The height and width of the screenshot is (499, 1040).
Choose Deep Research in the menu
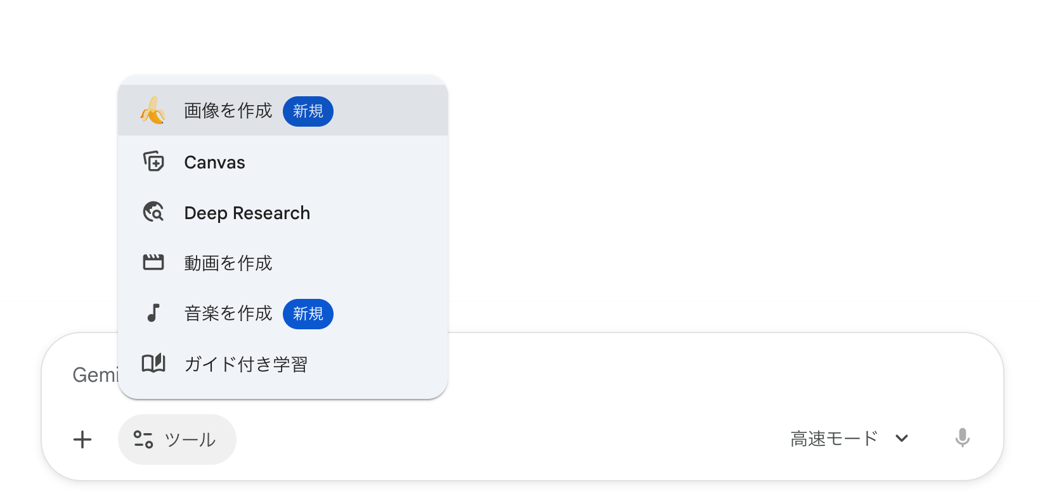click(x=247, y=212)
